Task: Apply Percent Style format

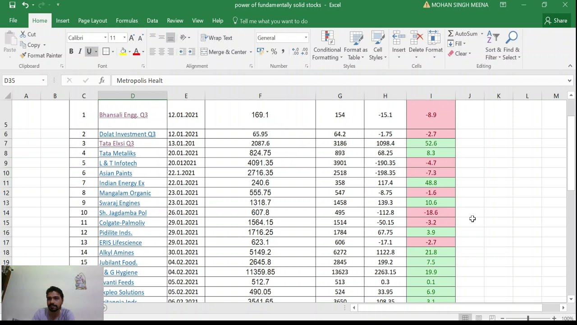Action: click(x=274, y=51)
